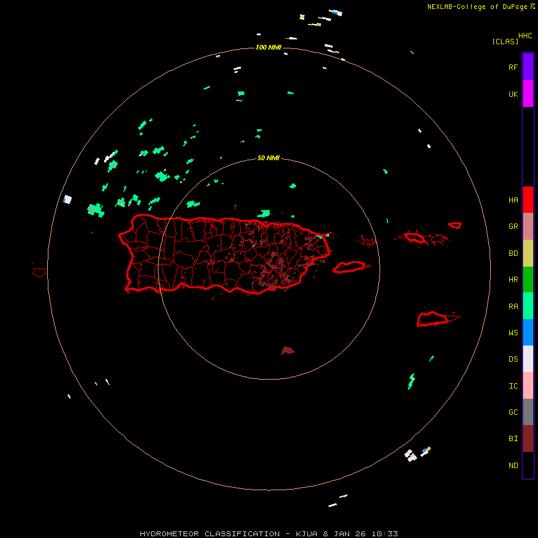Click the Hydrometeor Classification KJUA caption

pyautogui.click(x=268, y=534)
